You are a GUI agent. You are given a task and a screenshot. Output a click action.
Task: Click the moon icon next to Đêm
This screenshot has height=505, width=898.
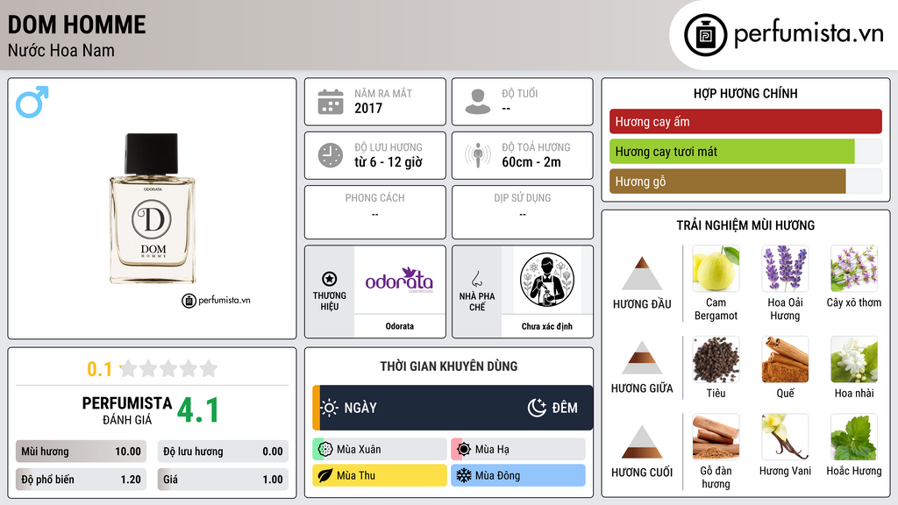tap(537, 408)
